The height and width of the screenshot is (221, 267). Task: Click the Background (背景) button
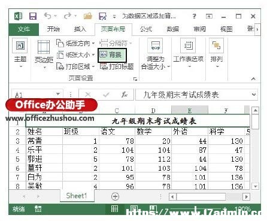pyautogui.click(x=112, y=55)
